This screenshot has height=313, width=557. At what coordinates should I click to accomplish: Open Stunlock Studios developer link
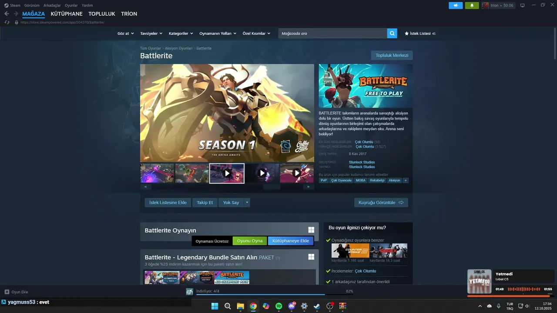click(362, 162)
